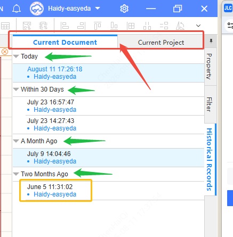Click the distribute horizontally toolbar icon
Viewport: 233px width, 237px height.
(x=147, y=26)
